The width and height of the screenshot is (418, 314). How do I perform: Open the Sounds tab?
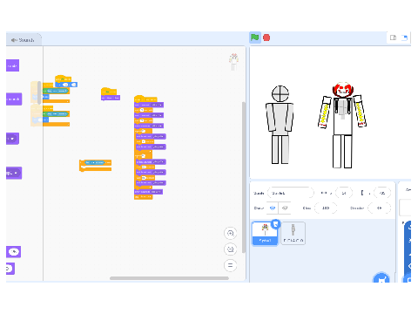click(23, 40)
